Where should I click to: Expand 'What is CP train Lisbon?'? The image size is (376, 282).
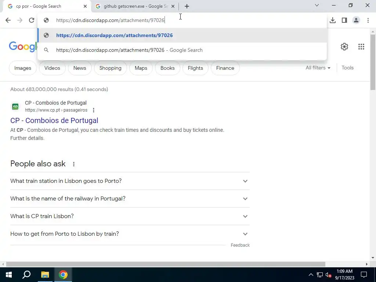coord(130,216)
